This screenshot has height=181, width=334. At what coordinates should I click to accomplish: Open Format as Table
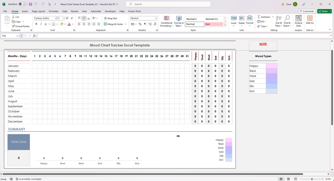tap(178, 22)
